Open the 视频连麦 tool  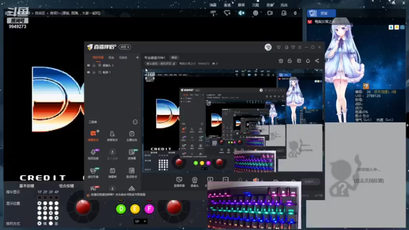click(93, 154)
